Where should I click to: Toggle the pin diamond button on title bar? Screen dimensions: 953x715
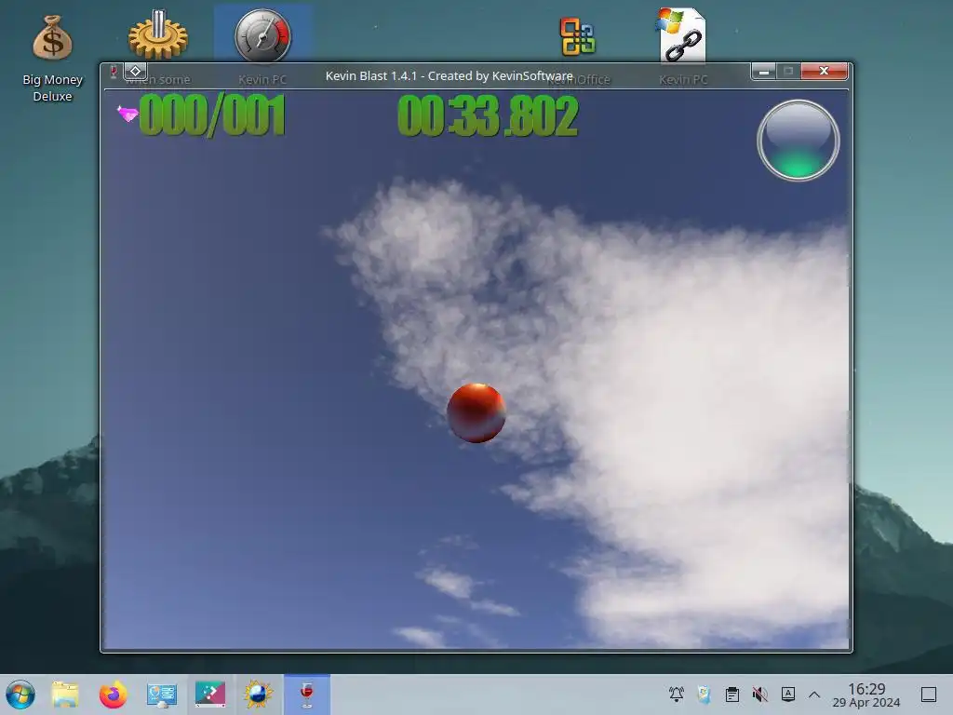coord(136,71)
